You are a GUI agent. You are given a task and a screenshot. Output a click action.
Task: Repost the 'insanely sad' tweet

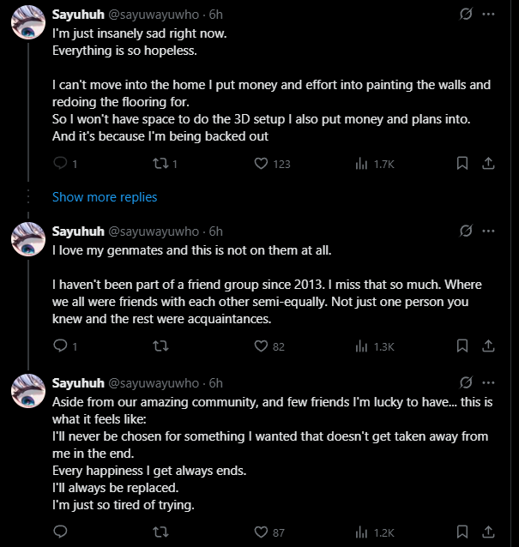[x=159, y=164]
